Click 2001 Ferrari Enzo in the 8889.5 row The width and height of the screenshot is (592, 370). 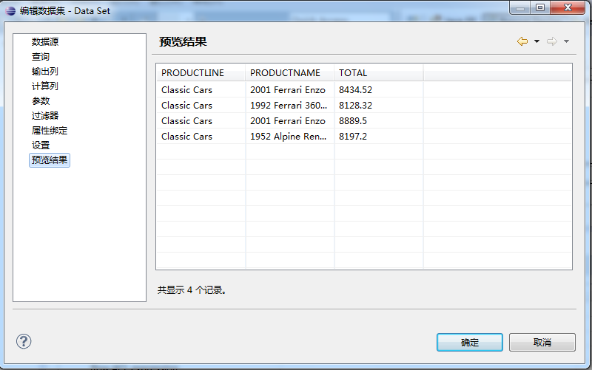[x=289, y=120]
